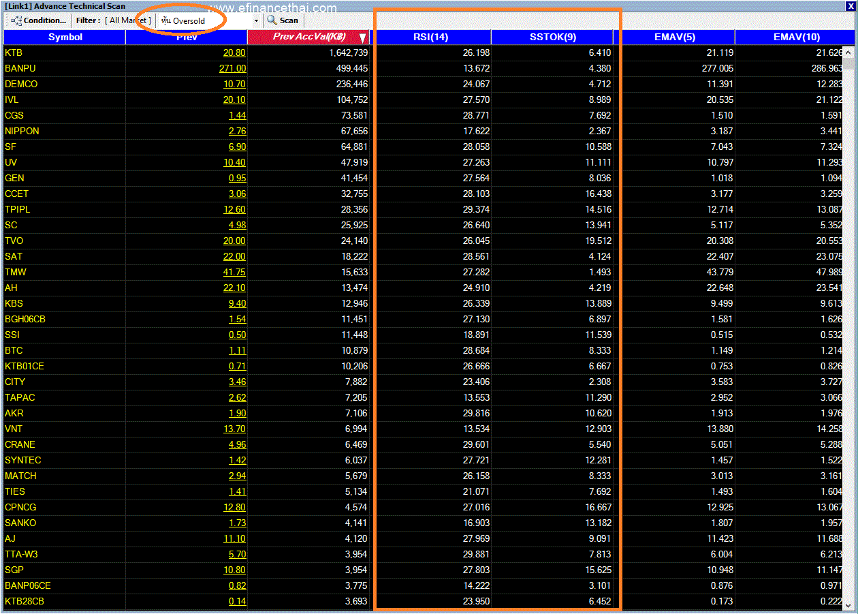
Task: Sort by the SSTOK(9) column header
Action: pyautogui.click(x=552, y=37)
